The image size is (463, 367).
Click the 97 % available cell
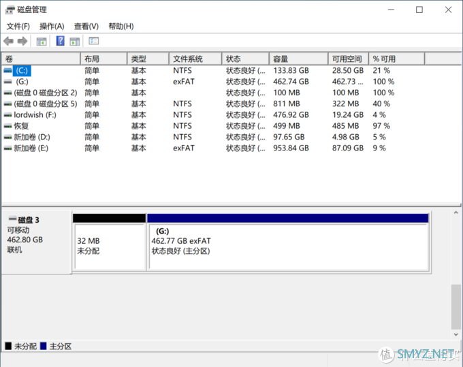tap(381, 126)
